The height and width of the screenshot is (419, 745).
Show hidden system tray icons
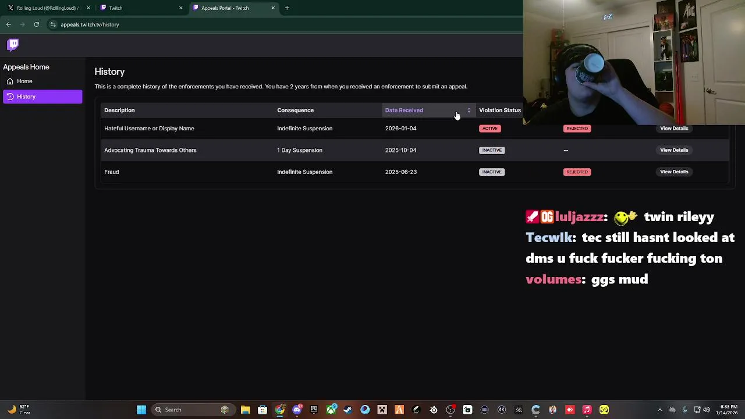[x=659, y=410]
